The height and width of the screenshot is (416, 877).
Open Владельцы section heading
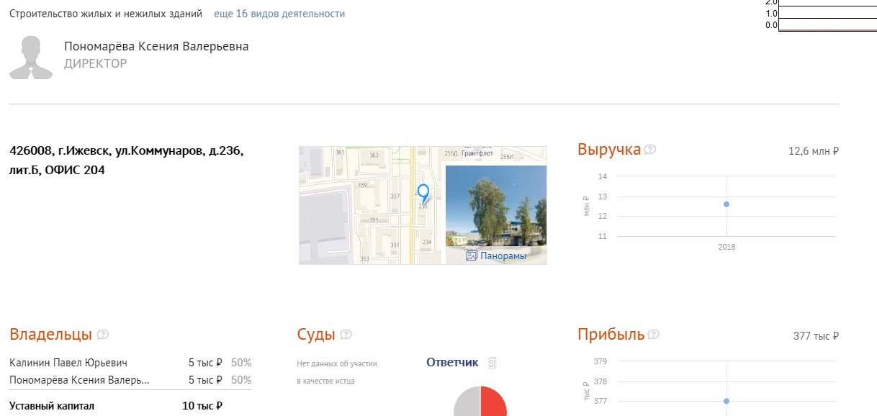[50, 334]
